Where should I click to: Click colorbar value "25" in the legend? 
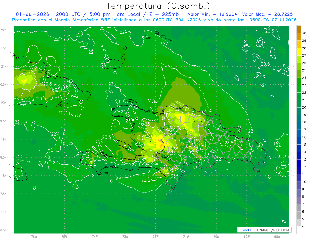click(x=304, y=70)
